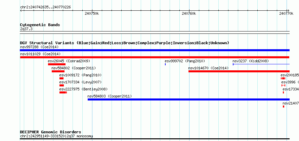
Task: Select the esv200185 red variant marker
Action: 283,78
